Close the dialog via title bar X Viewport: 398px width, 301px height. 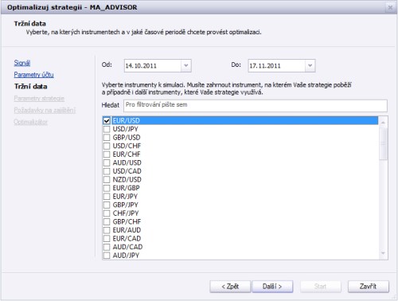click(x=390, y=7)
